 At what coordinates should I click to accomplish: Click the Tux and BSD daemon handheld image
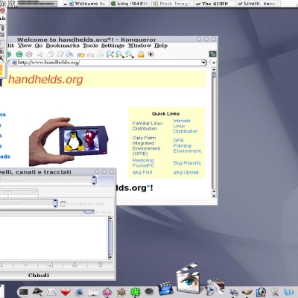click(69, 142)
